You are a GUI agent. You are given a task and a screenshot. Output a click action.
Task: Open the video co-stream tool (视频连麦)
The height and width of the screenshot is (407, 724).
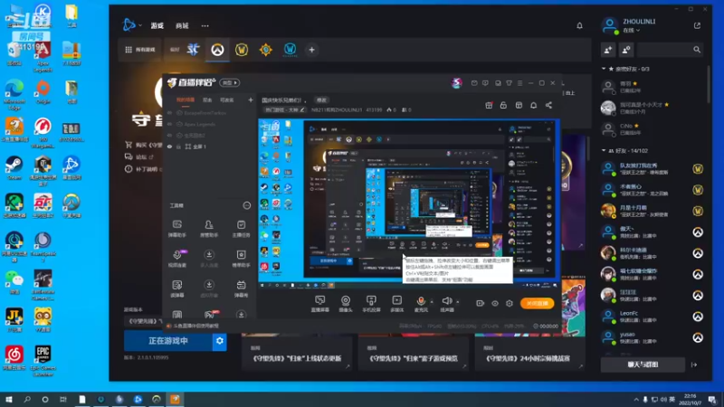(176, 259)
